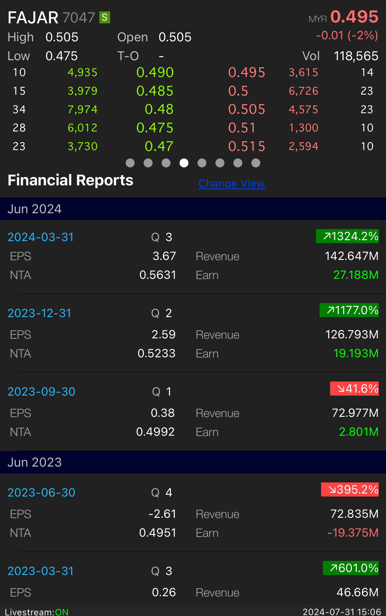Select bid price 0.48
The width and height of the screenshot is (386, 616).
(159, 109)
